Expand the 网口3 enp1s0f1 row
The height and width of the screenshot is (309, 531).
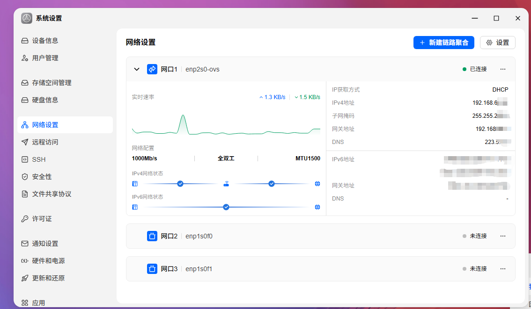pyautogui.click(x=321, y=269)
